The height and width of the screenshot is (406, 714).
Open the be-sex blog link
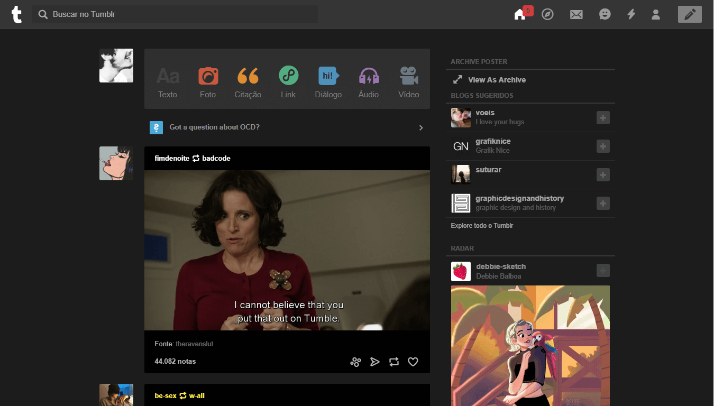click(166, 395)
